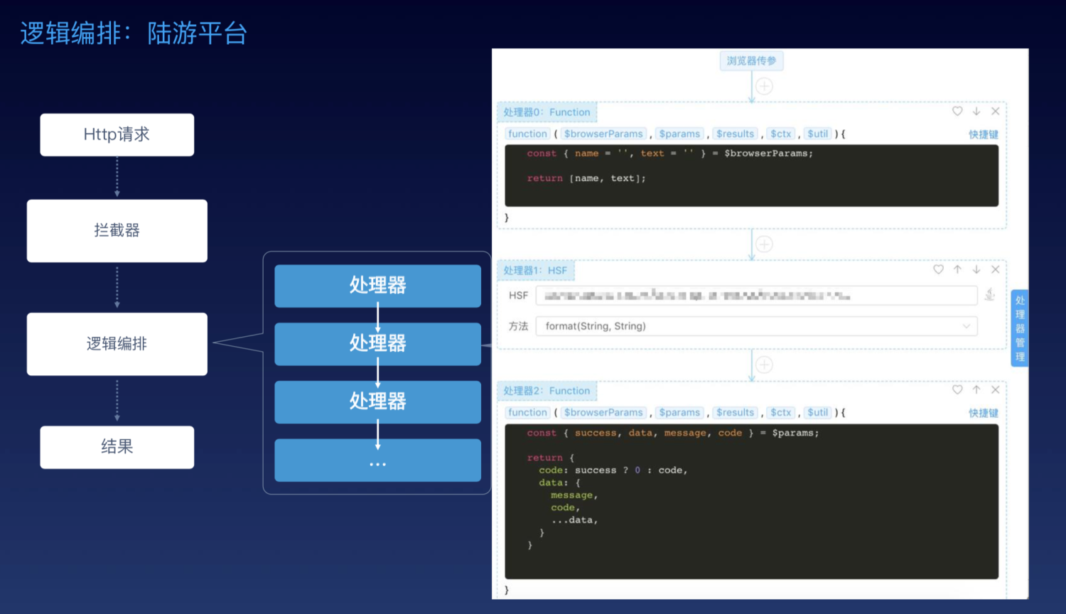The image size is (1066, 614).
Task: Click the plus circle above 处理器2 Function panel
Action: click(764, 365)
